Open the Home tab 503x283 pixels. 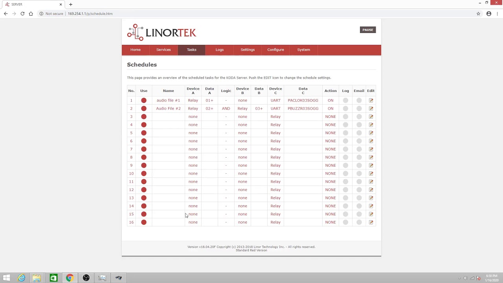(x=136, y=50)
